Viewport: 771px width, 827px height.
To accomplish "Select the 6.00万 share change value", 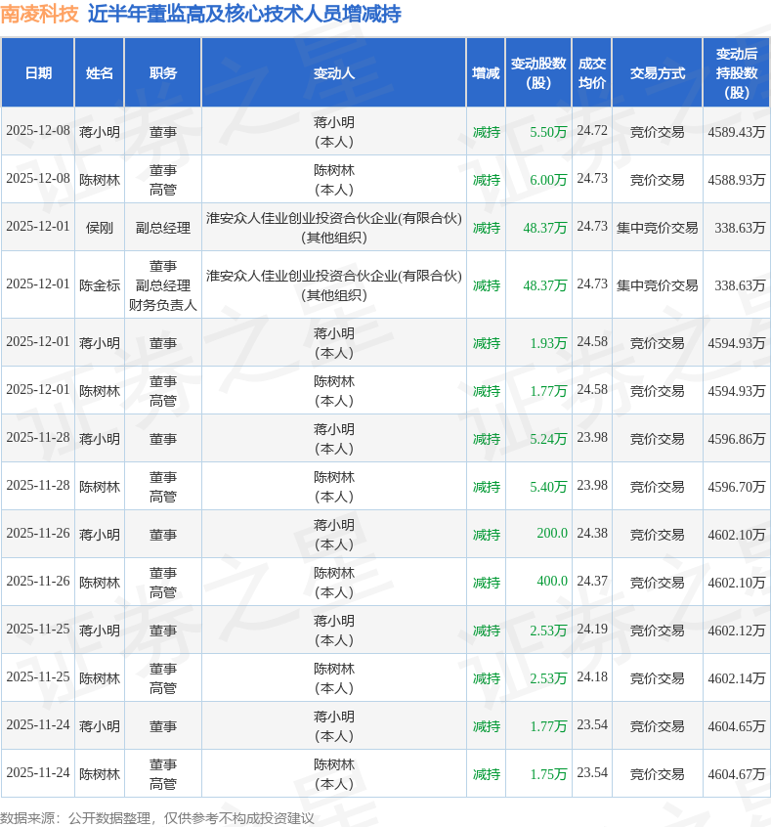I will (x=547, y=180).
